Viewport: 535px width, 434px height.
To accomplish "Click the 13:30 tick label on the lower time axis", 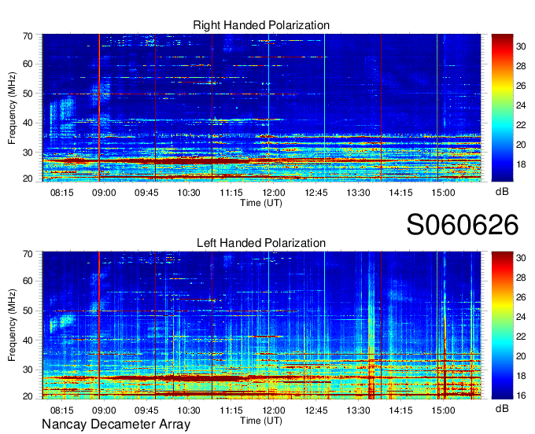I will (358, 410).
